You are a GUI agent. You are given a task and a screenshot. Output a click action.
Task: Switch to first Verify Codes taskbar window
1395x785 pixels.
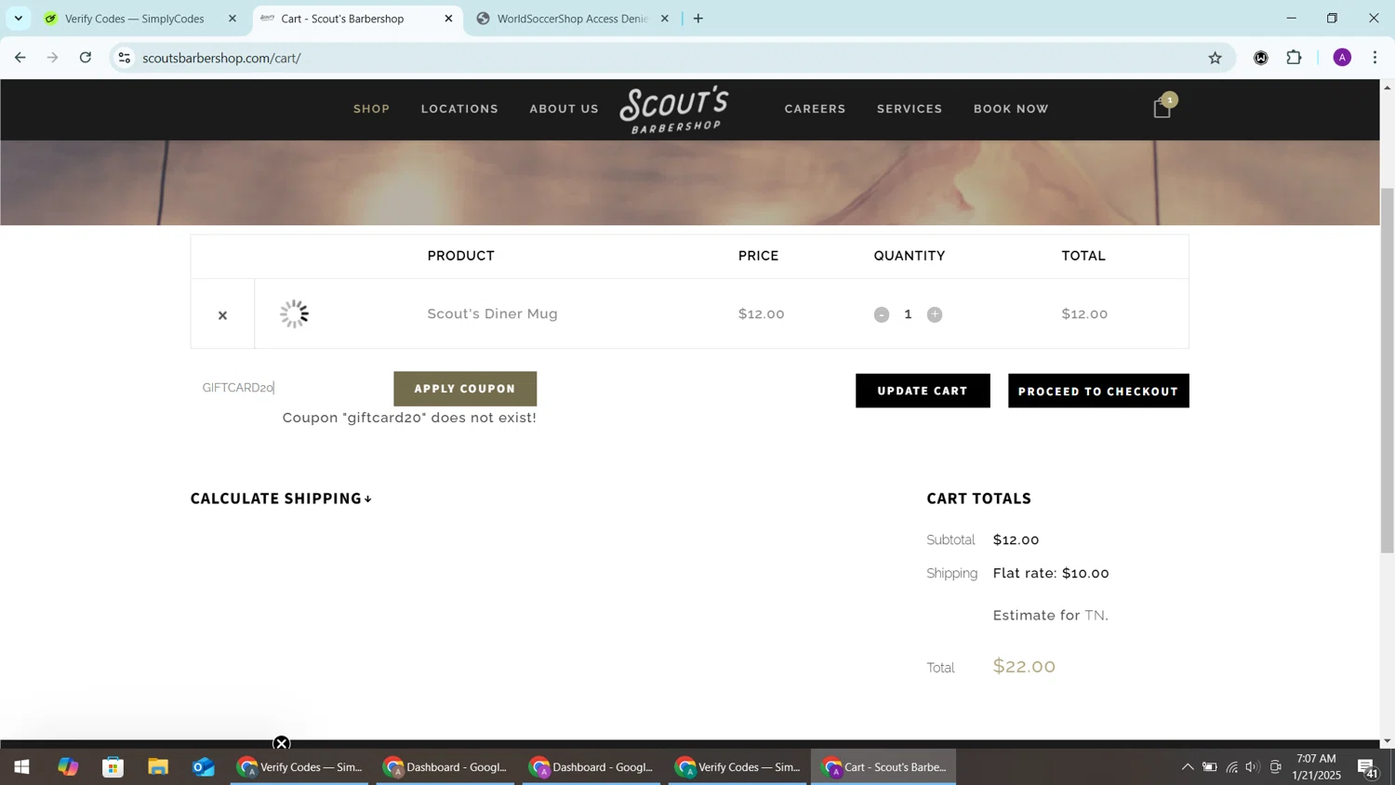coord(299,767)
